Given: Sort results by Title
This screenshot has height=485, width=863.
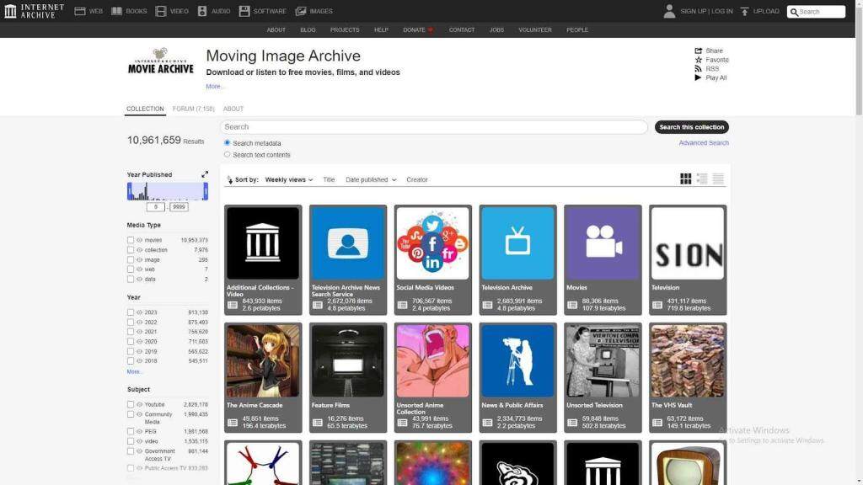Looking at the screenshot, I should [x=329, y=180].
